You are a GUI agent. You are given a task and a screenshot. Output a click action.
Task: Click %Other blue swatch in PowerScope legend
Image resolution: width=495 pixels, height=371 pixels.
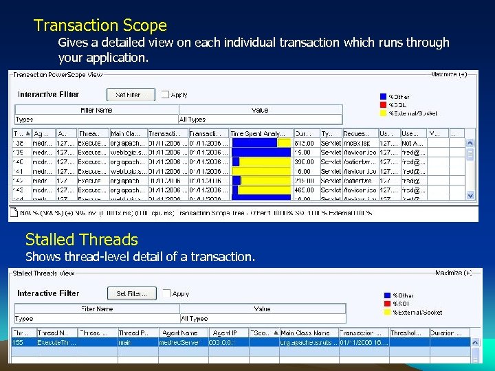coord(383,97)
